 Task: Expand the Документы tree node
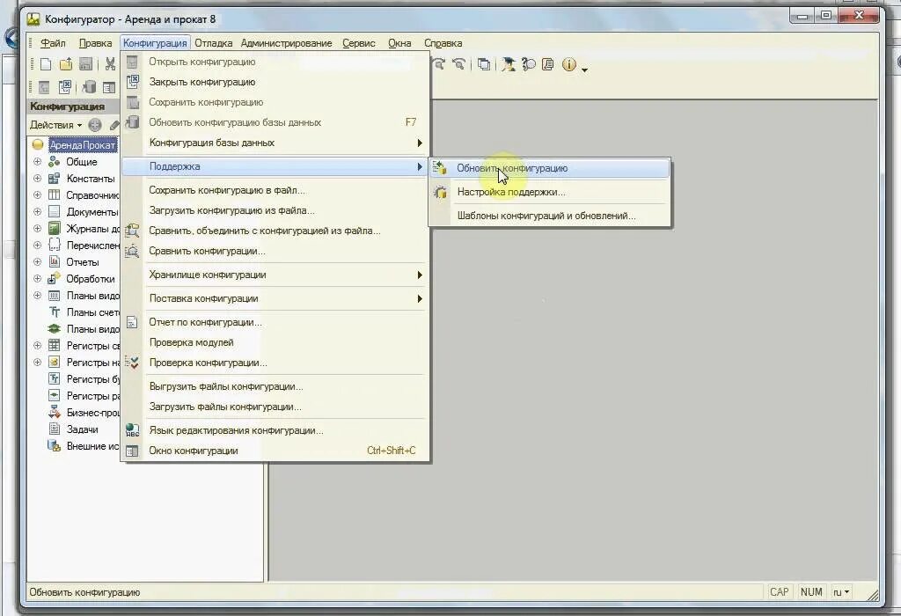point(37,211)
